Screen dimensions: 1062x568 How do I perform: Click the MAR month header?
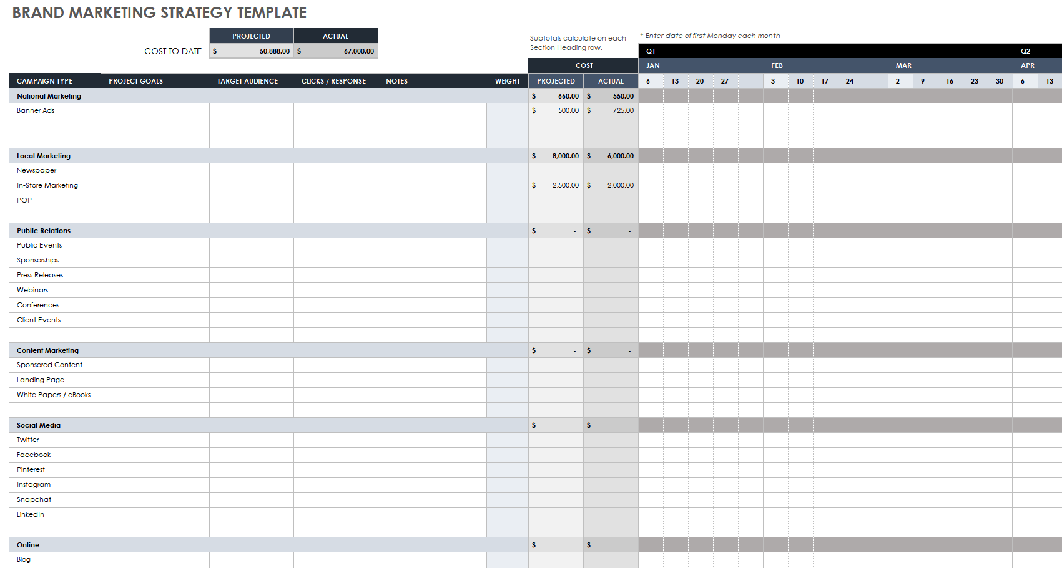903,65
